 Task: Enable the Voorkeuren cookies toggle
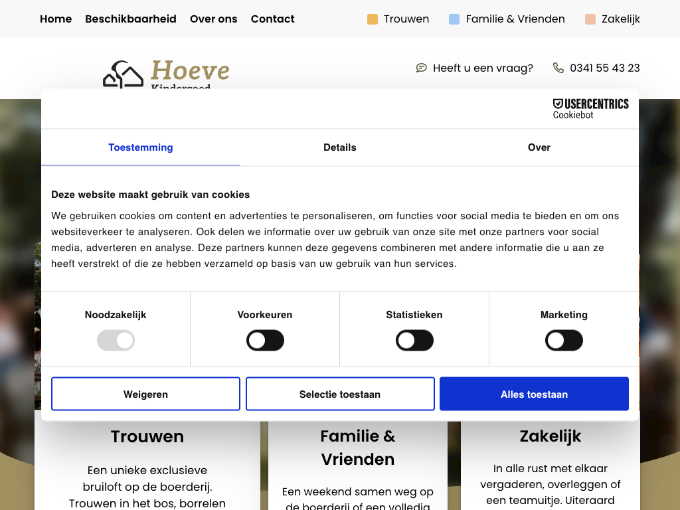265,341
